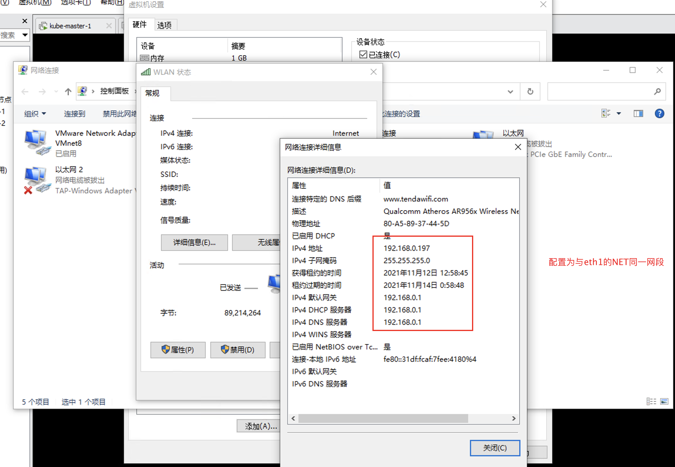
Task: Switch to large icons view in status bar
Action: [664, 401]
